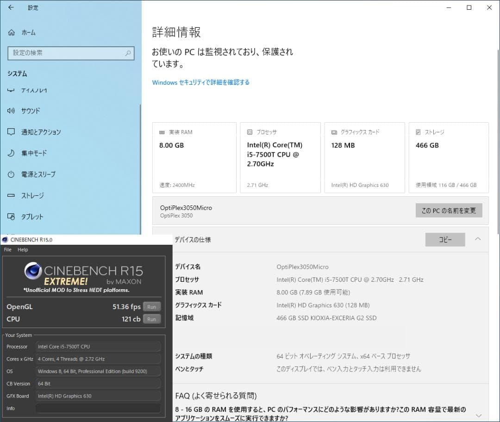Click the Cinebench Info text field
500x422 pixels.
pos(98,408)
